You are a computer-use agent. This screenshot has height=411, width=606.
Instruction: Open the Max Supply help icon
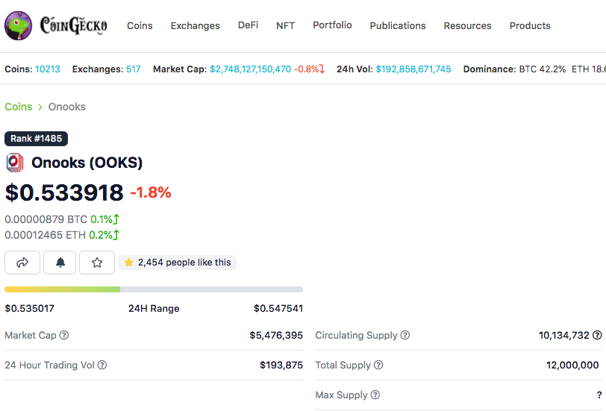(x=375, y=395)
